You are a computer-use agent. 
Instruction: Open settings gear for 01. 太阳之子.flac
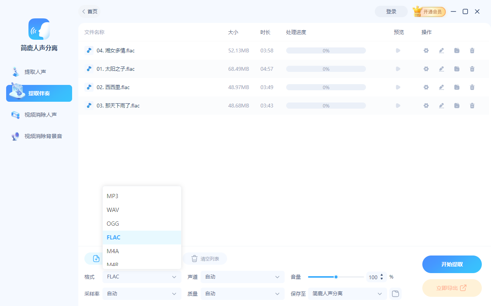click(x=426, y=69)
